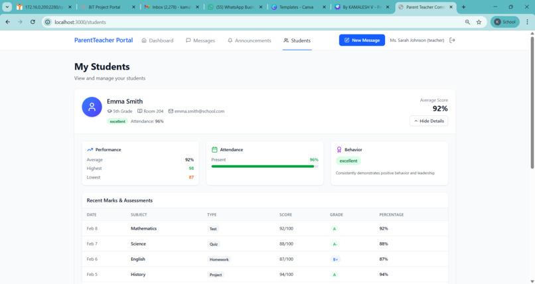Click the browser back arrow
The image size is (535, 284).
point(7,22)
